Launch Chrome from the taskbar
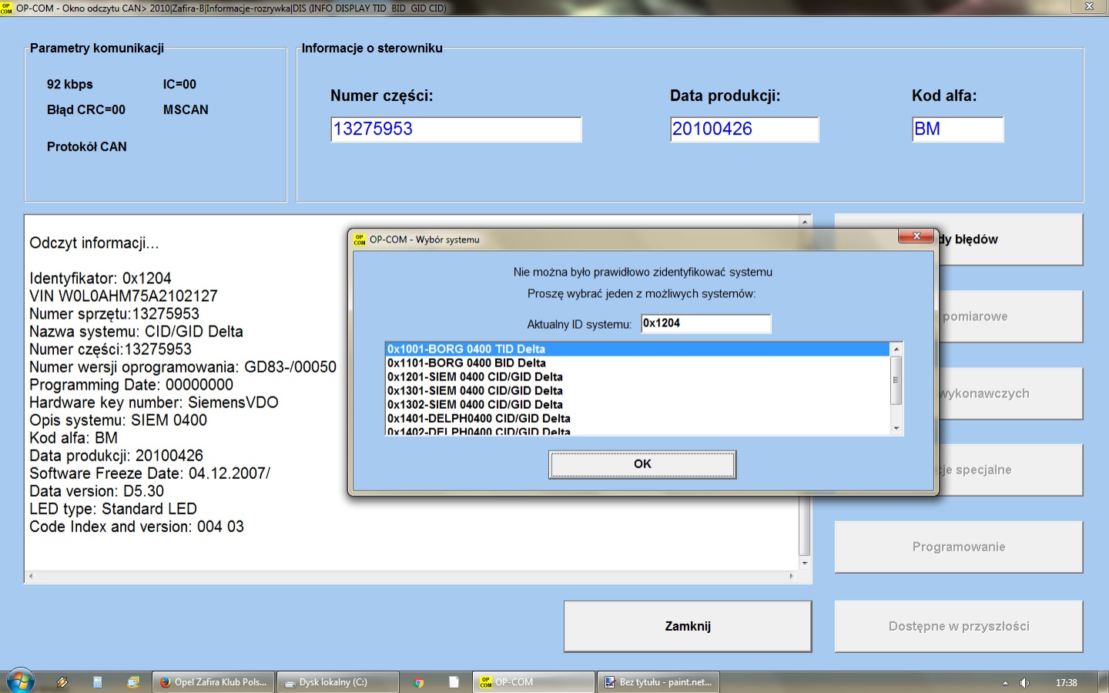 419,682
